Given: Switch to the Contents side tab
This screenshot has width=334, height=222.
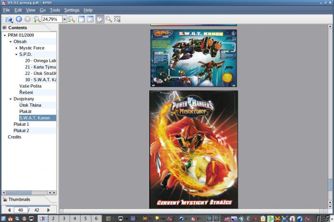Looking at the screenshot, I should pos(18,28).
